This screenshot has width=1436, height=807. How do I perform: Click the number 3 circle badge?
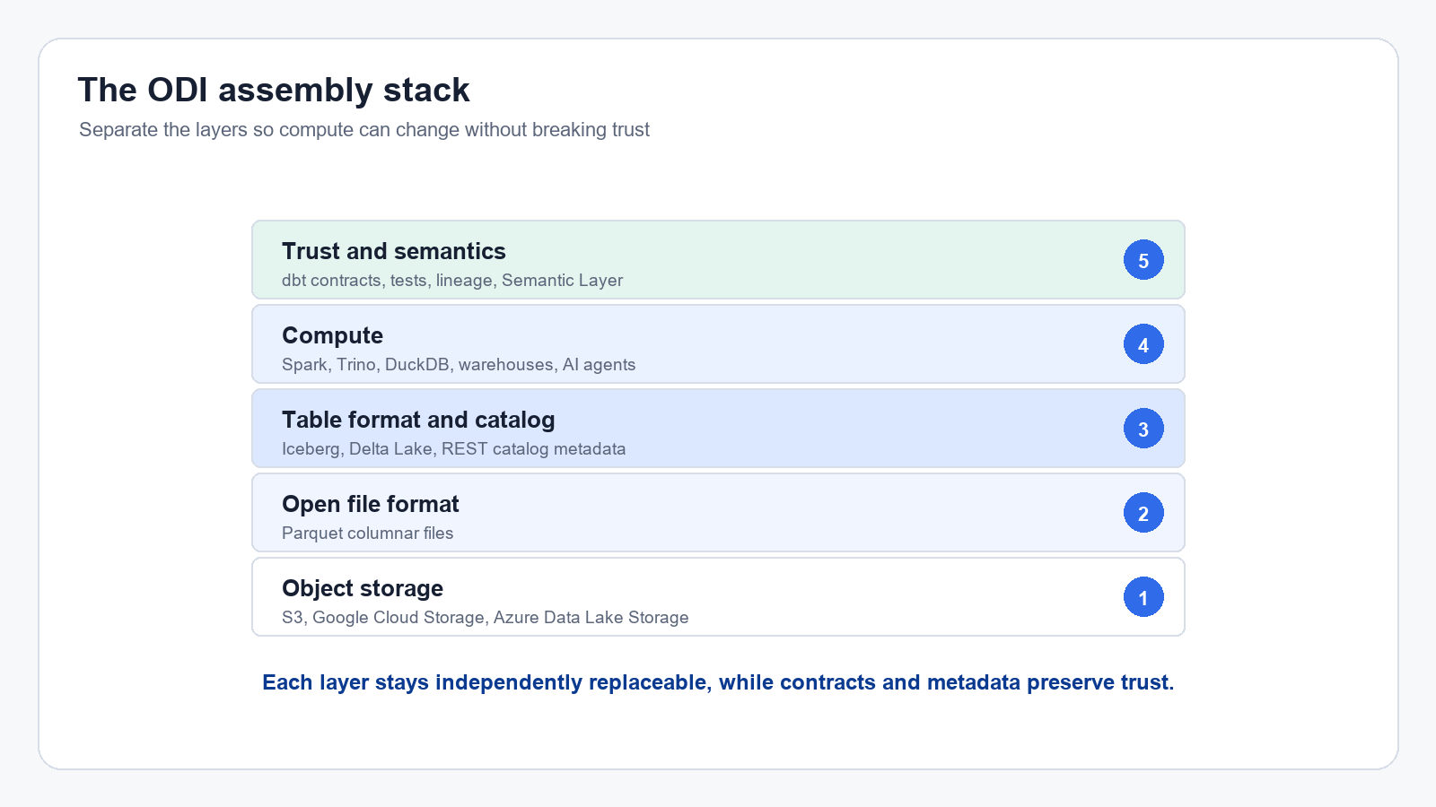pyautogui.click(x=1143, y=429)
